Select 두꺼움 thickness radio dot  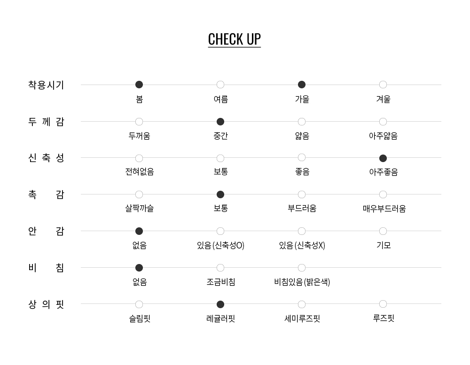pyautogui.click(x=139, y=122)
